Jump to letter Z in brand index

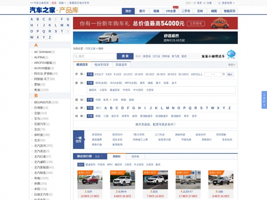coord(50,37)
